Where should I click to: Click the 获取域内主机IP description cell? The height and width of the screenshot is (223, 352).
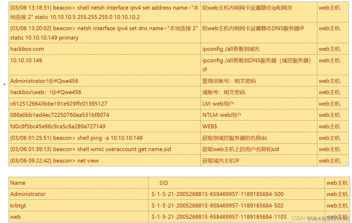(x=259, y=161)
